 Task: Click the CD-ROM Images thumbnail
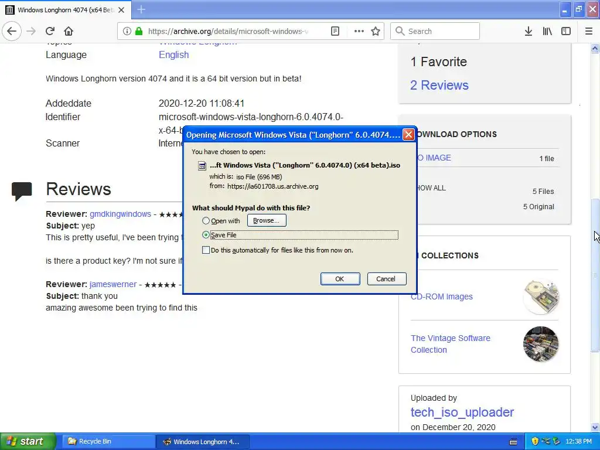[x=541, y=296]
